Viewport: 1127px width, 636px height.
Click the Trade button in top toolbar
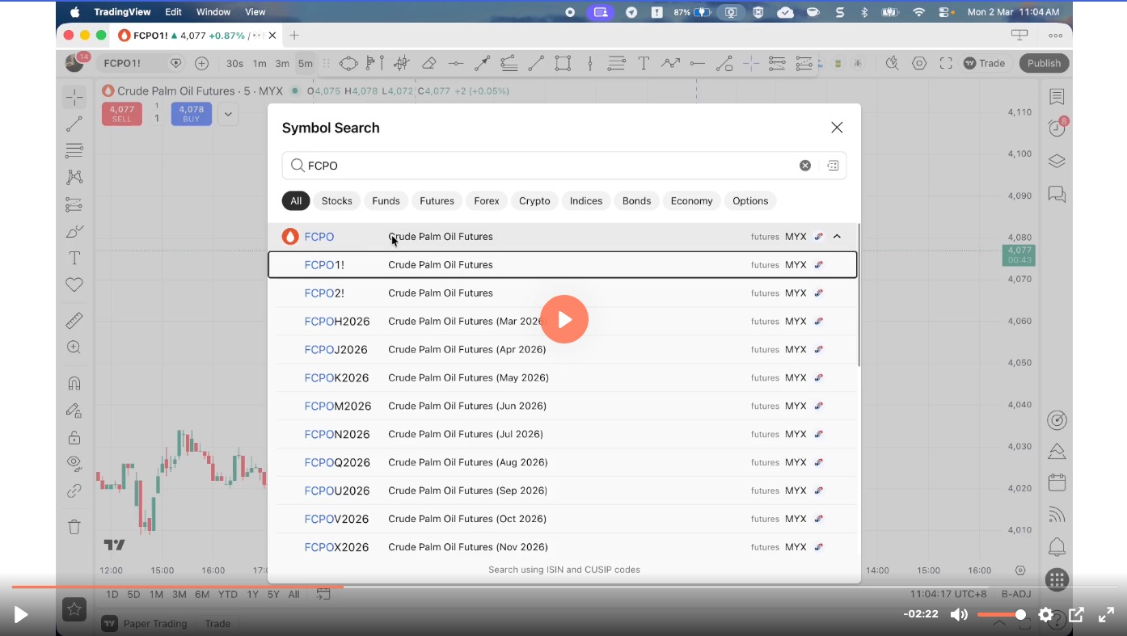984,63
